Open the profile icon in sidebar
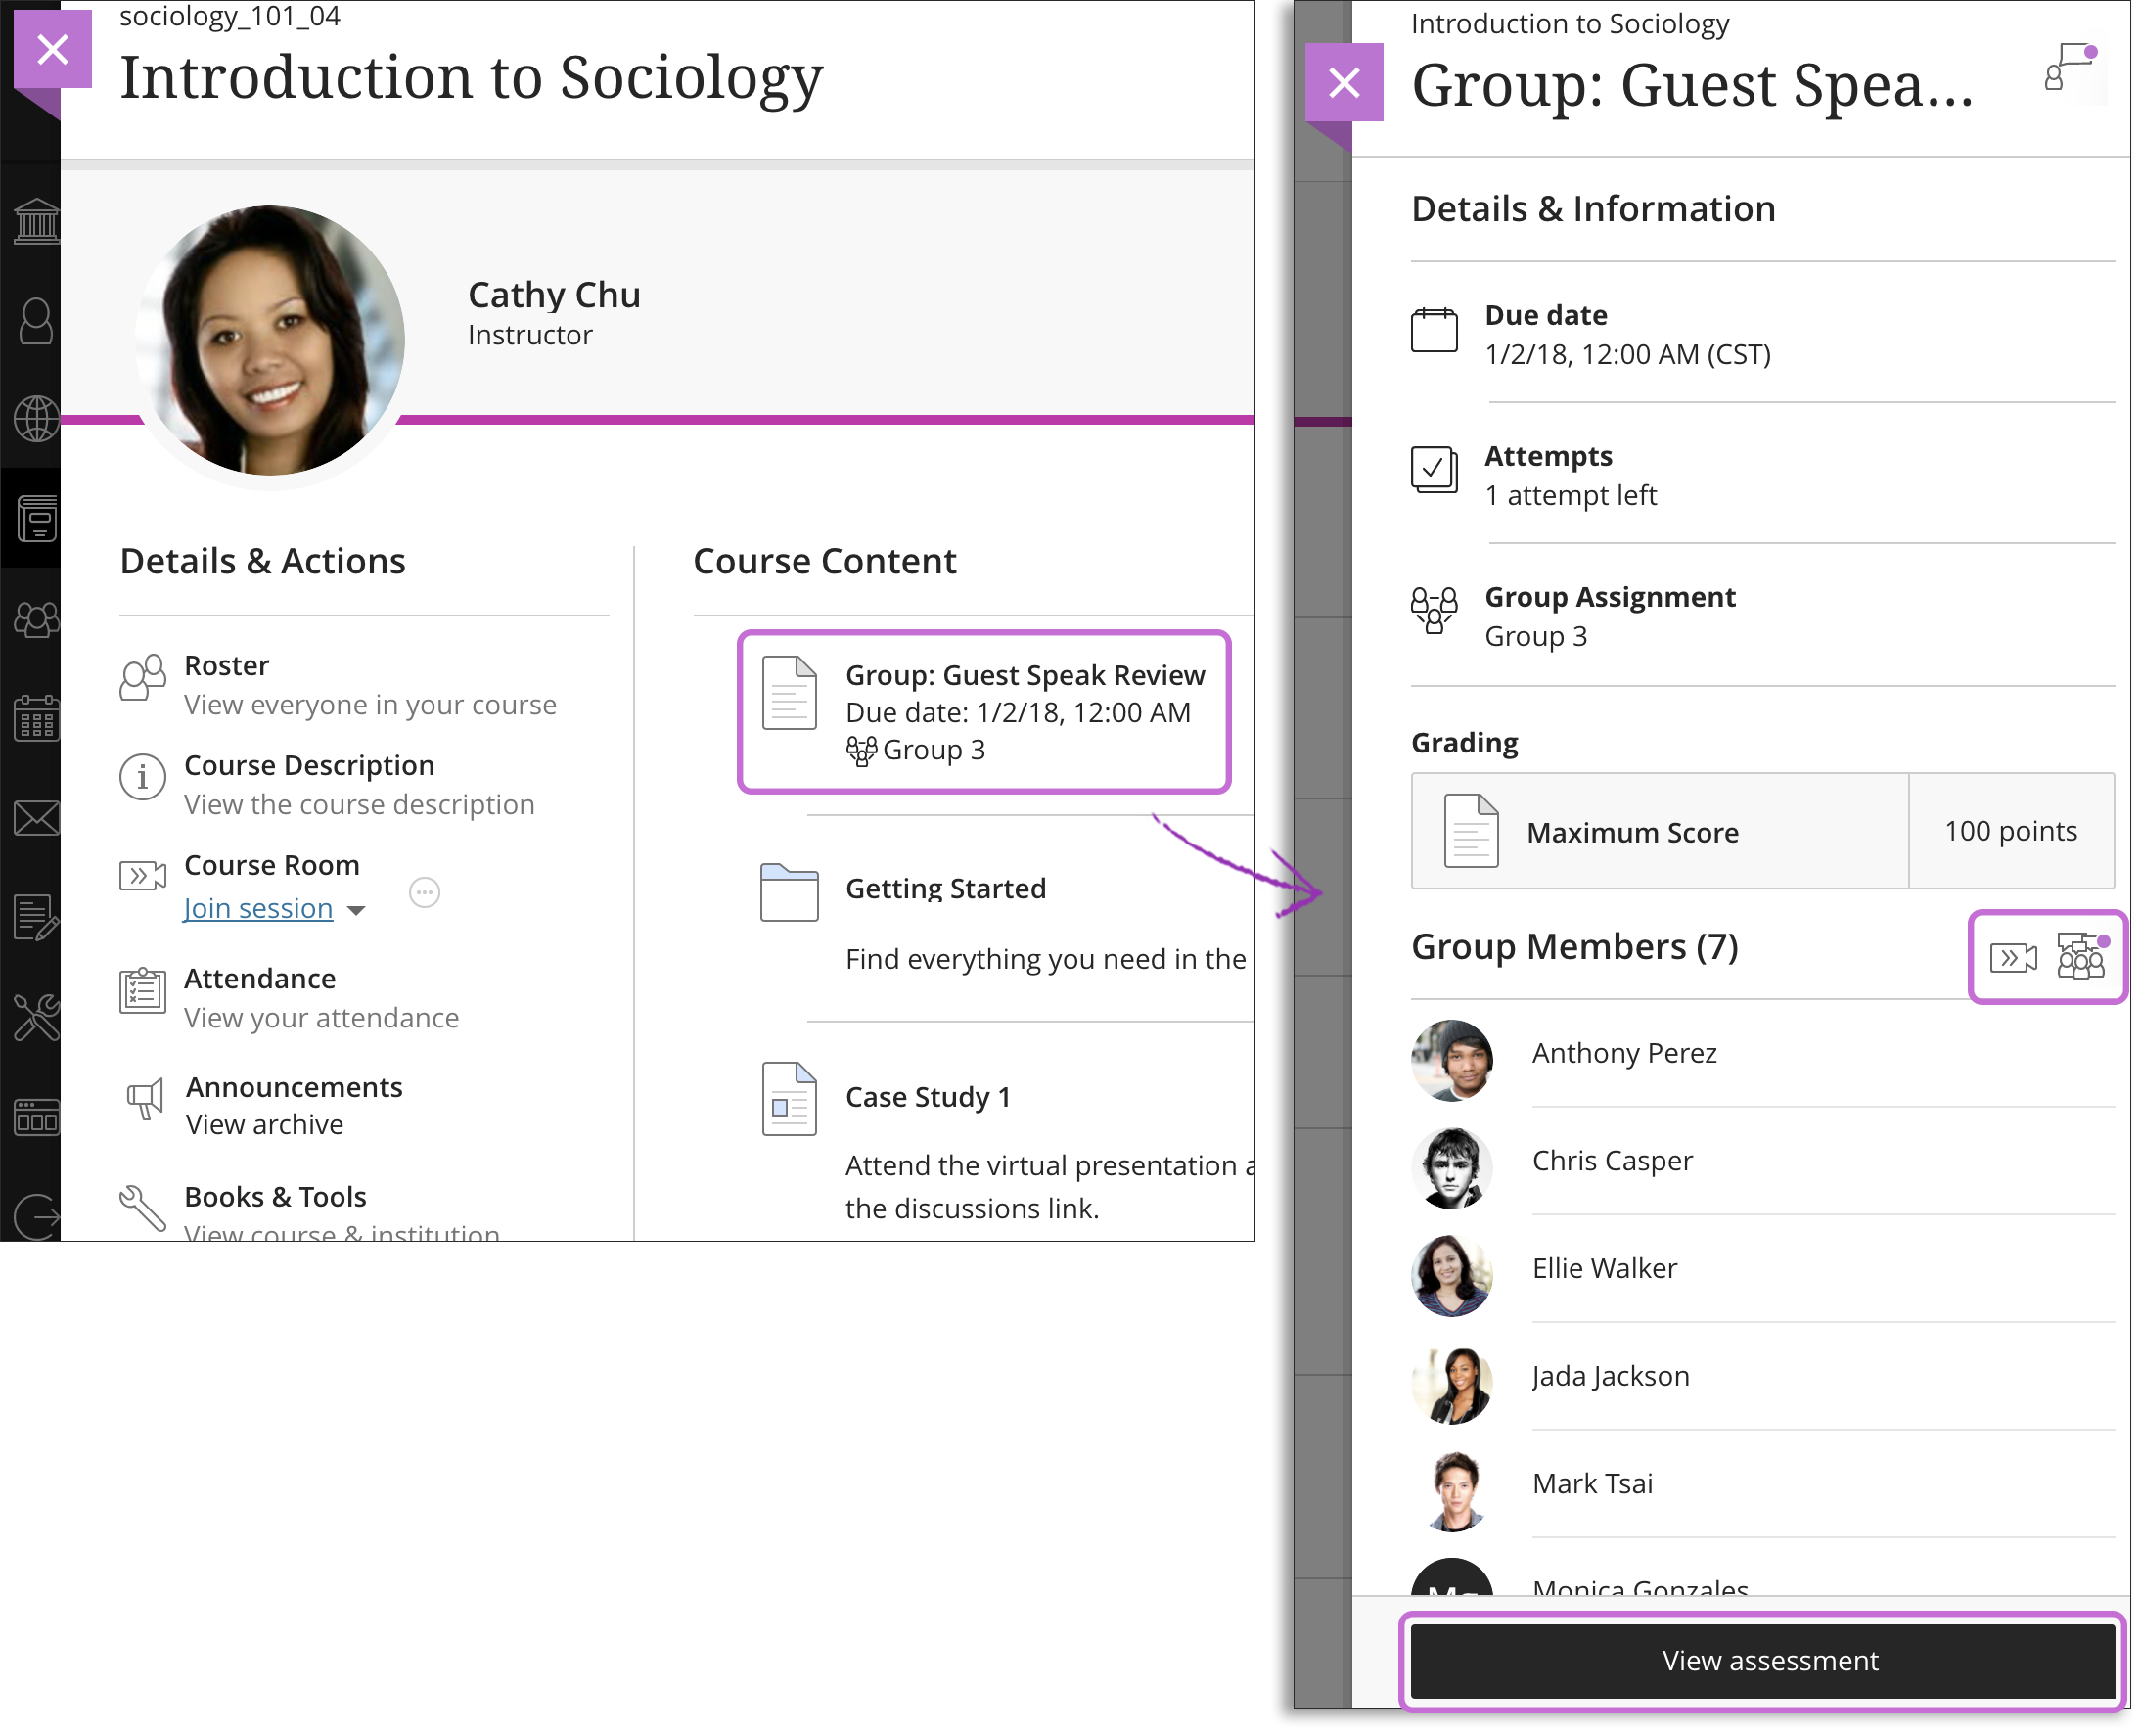The height and width of the screenshot is (1733, 2141). click(36, 321)
